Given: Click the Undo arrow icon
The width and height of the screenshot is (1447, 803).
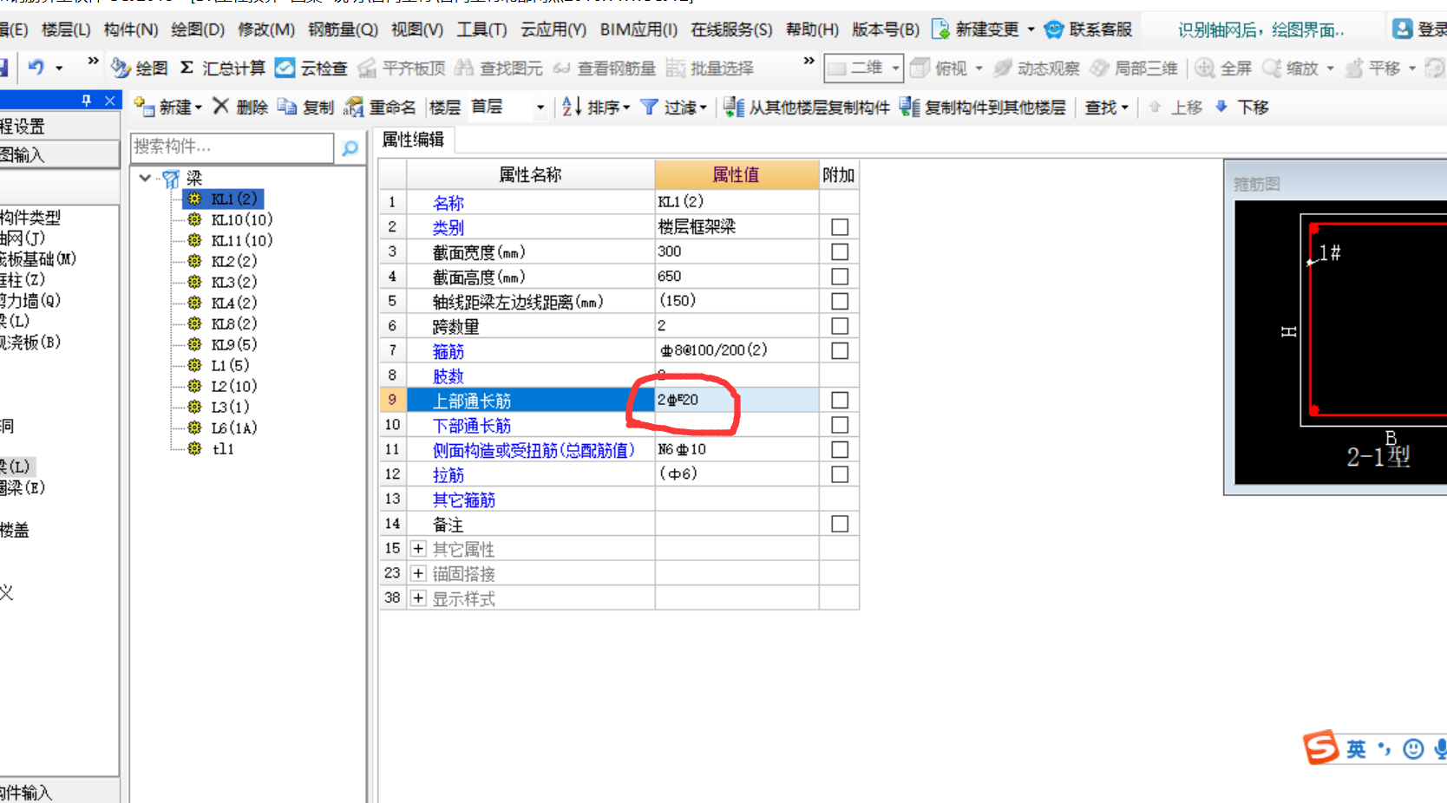Looking at the screenshot, I should [36, 67].
